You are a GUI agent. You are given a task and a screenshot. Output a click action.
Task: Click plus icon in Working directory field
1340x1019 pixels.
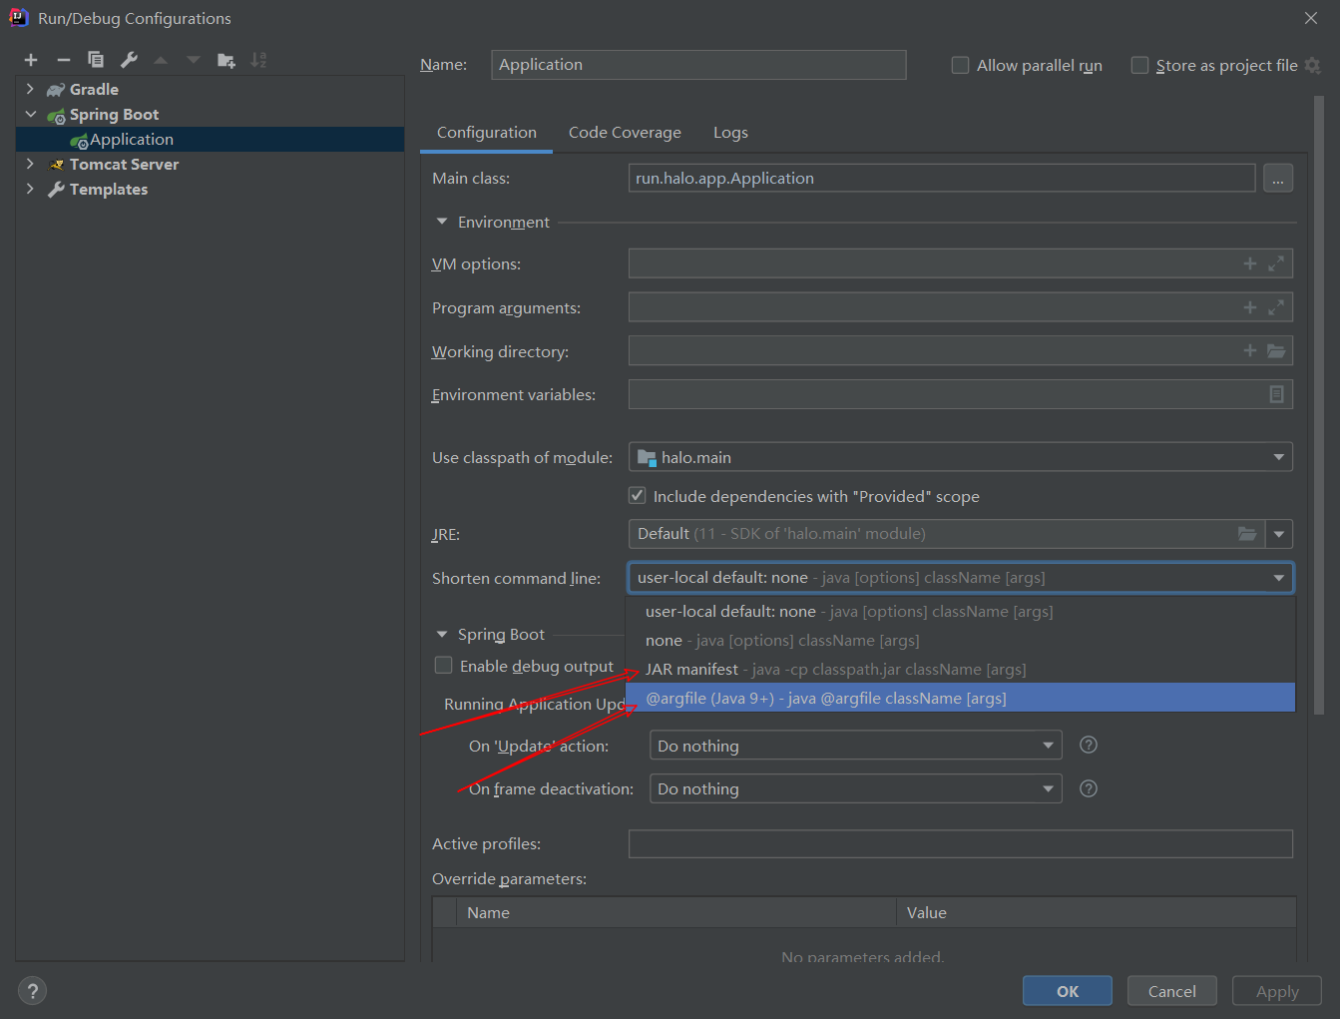point(1250,350)
